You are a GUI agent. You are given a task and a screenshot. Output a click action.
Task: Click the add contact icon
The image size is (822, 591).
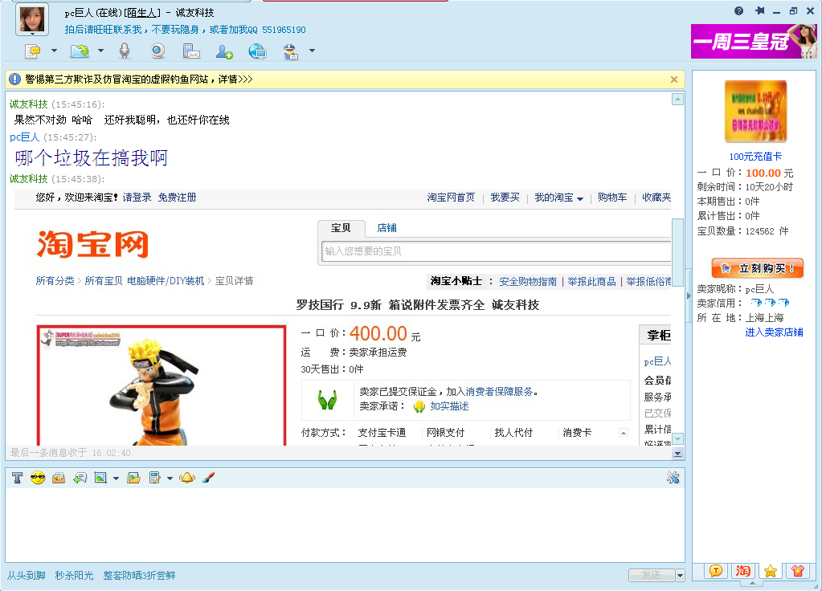pyautogui.click(x=224, y=51)
